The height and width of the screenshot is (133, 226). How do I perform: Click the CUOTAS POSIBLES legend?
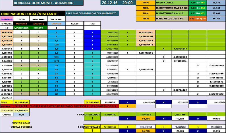[21, 127]
